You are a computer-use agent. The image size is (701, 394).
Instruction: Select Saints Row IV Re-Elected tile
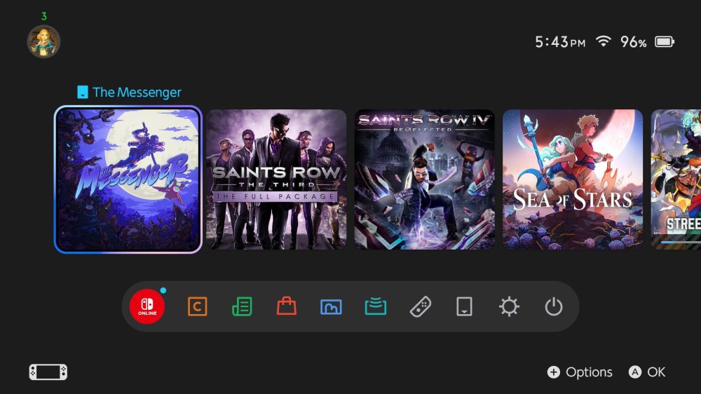[x=424, y=179]
